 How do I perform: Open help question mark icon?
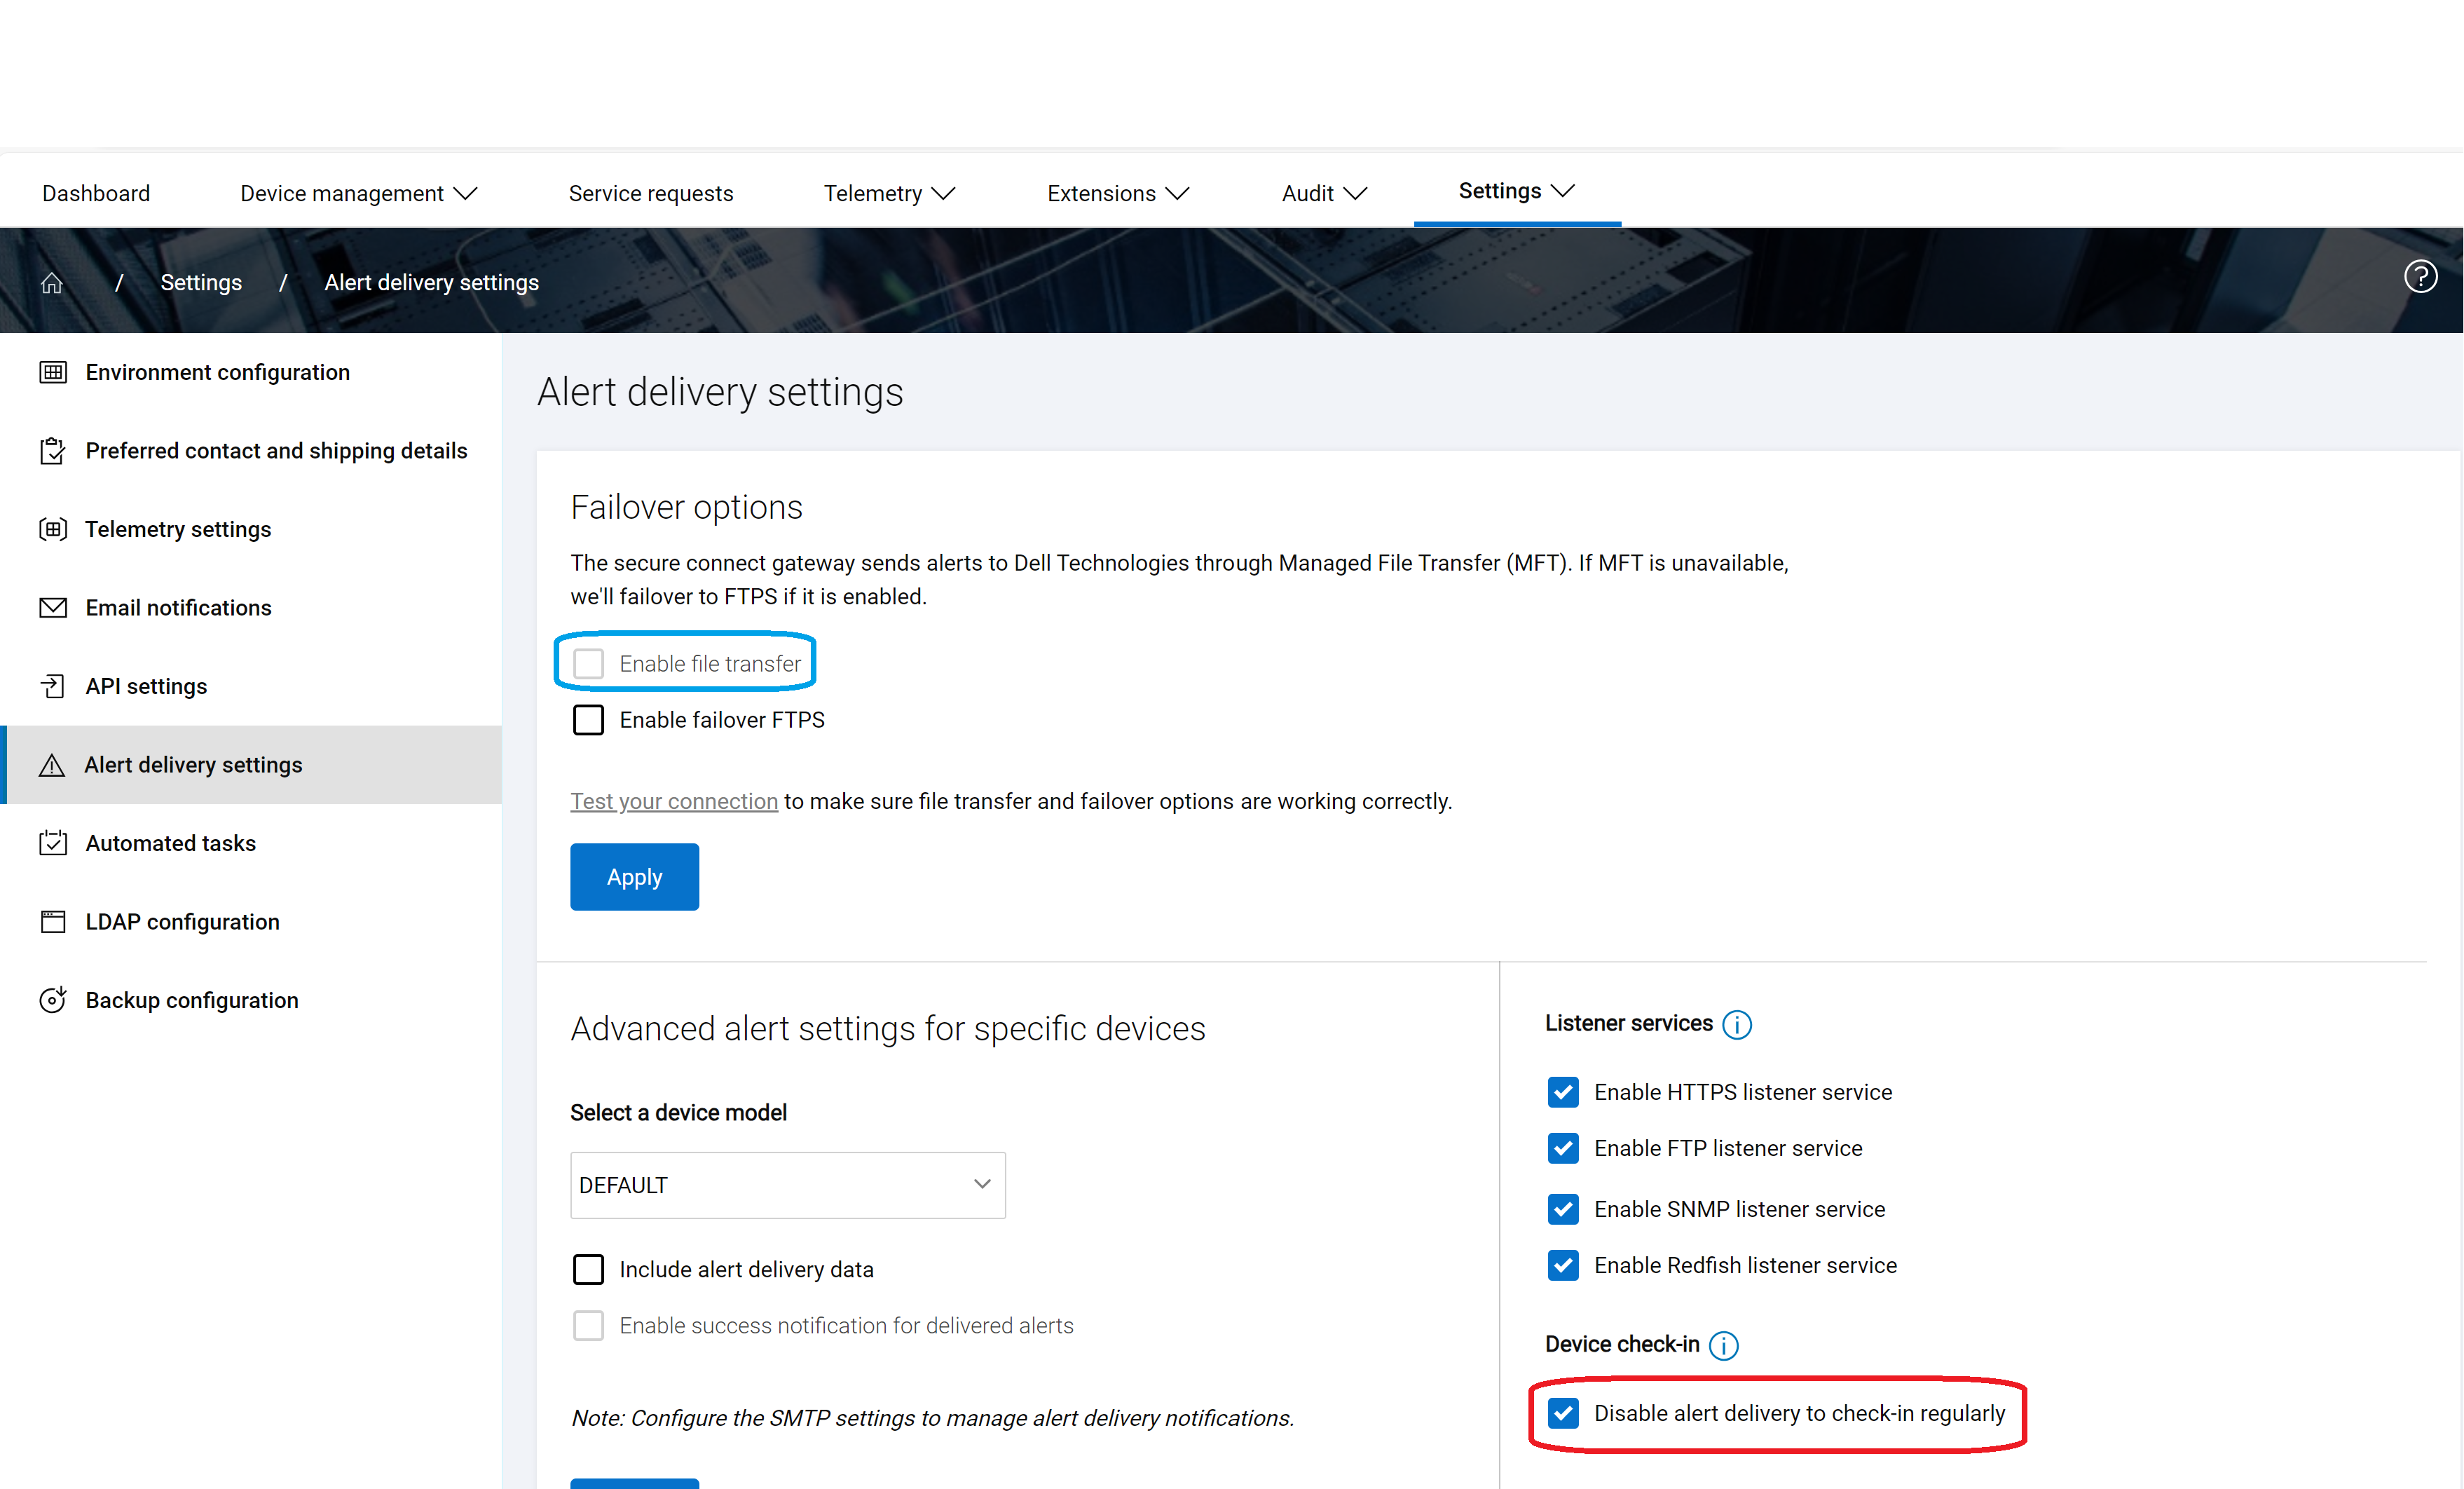[2420, 276]
